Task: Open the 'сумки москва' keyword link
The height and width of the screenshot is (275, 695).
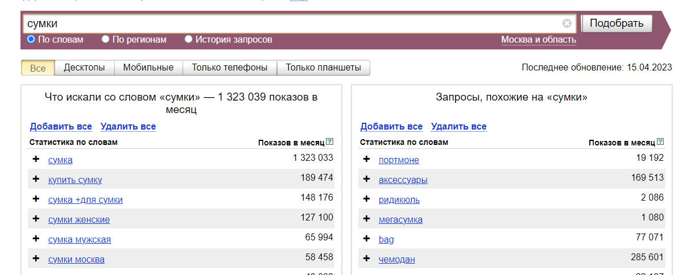Action: pyautogui.click(x=76, y=260)
